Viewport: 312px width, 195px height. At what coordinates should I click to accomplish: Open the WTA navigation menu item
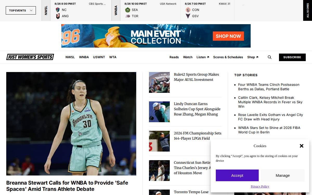coord(113,57)
